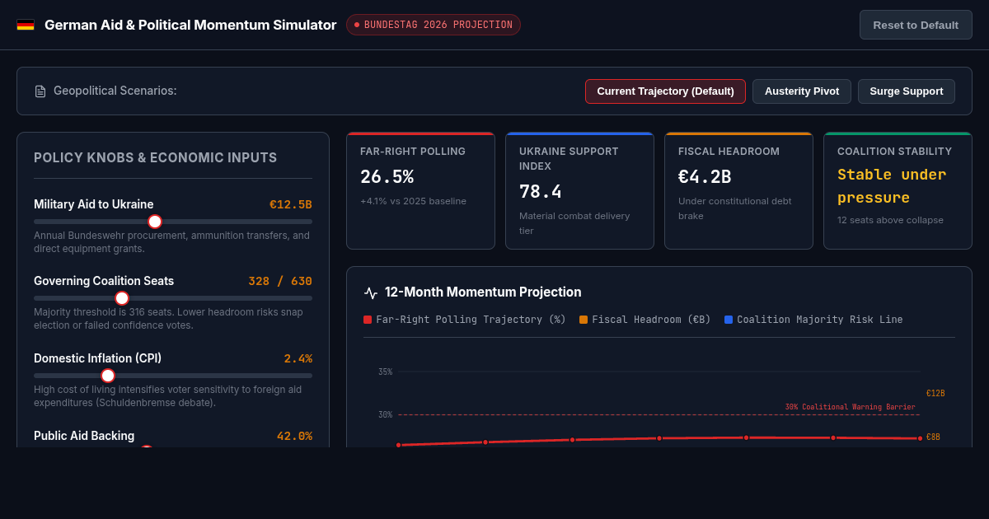
Task: Click the €12B axis label
Action: [935, 394]
